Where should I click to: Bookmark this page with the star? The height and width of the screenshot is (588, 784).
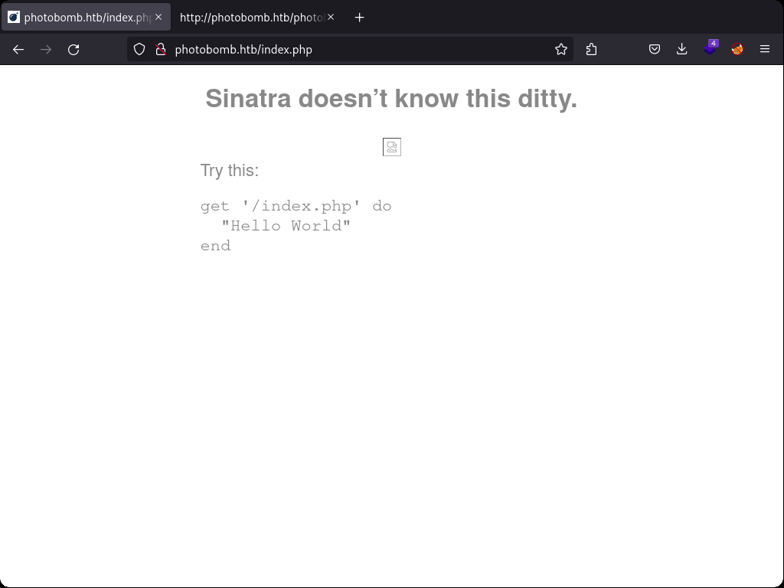(x=561, y=49)
